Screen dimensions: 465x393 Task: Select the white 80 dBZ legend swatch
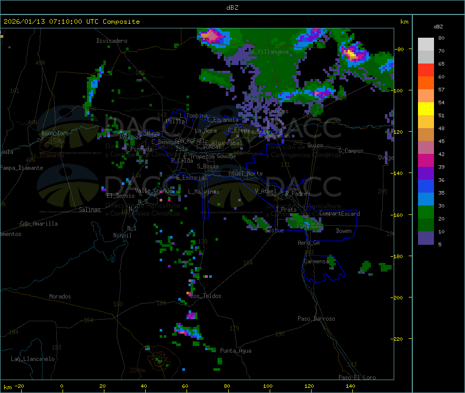426,44
